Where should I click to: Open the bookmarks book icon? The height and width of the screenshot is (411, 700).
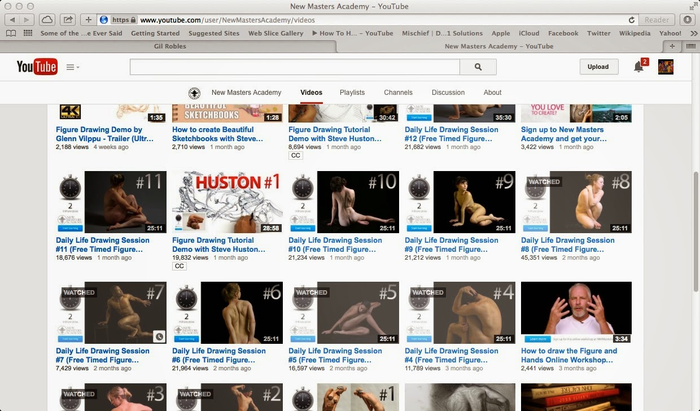tap(11, 33)
